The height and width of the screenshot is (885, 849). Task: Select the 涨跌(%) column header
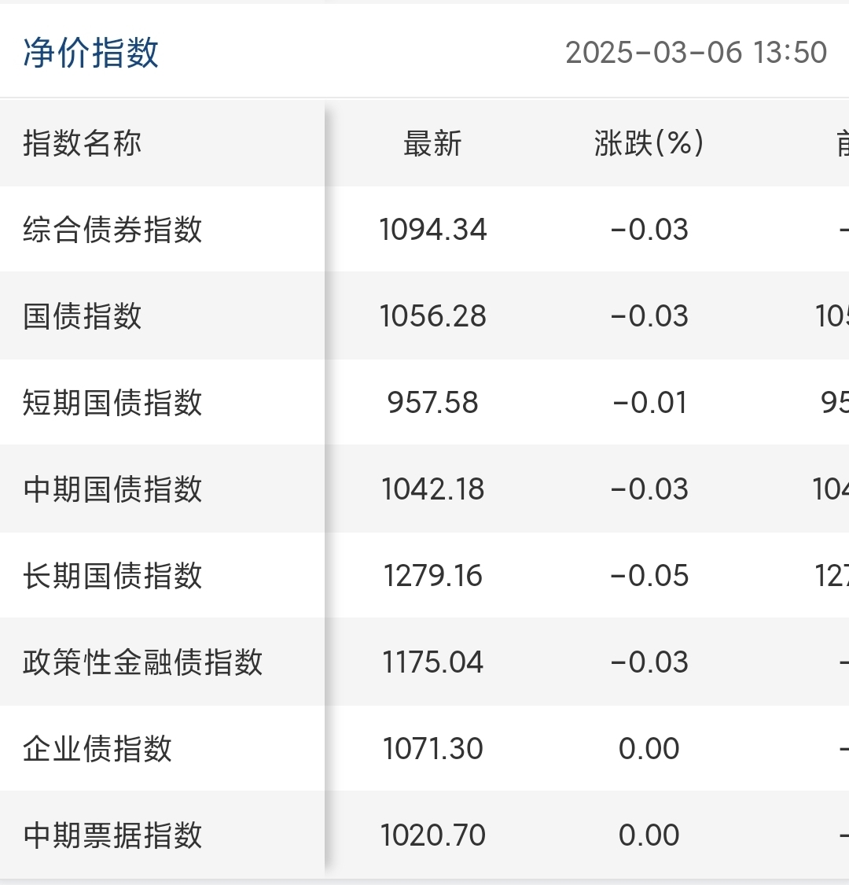(649, 144)
